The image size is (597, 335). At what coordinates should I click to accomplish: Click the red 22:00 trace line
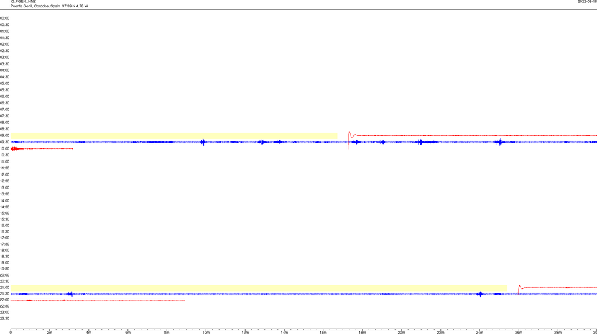pyautogui.click(x=98, y=300)
